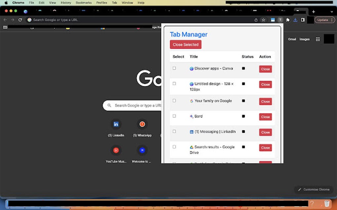Click the share icon in the address bar
Screen dimensions: 337x210
pos(256,20)
